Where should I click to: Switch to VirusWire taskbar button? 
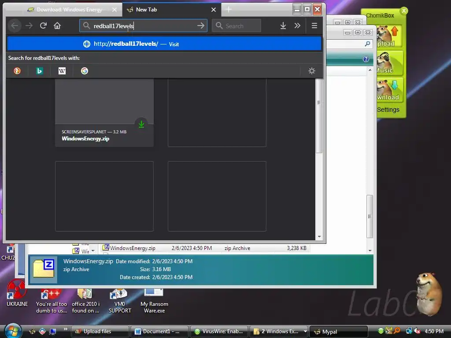click(219, 331)
